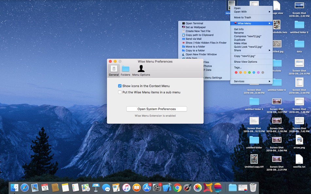Select Show / Hide Hidden Files in Finder
Screen dimensions: 311x194
[204, 43]
